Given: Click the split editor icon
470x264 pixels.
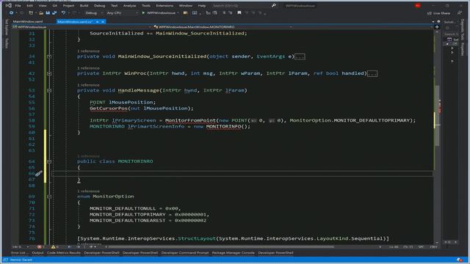Looking at the screenshot, I should (437, 27).
